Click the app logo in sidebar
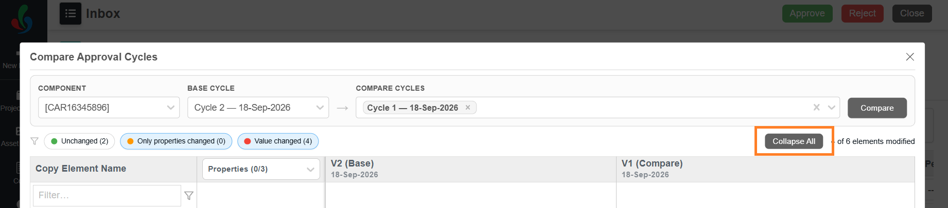This screenshot has width=948, height=208. (x=22, y=19)
